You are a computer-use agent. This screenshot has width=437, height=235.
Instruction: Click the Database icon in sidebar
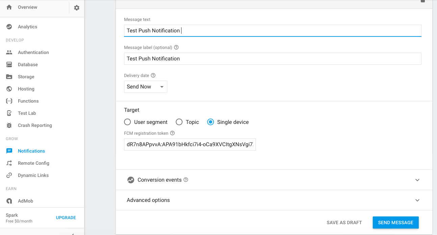pyautogui.click(x=9, y=64)
